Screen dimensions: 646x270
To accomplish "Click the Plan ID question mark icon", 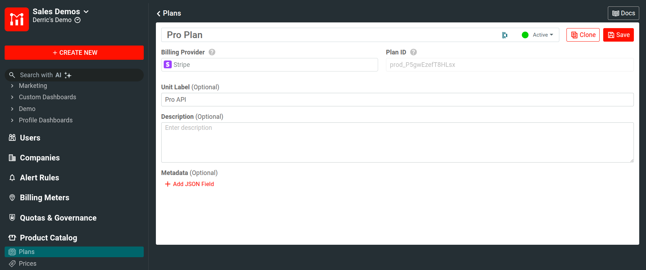I will pos(413,52).
